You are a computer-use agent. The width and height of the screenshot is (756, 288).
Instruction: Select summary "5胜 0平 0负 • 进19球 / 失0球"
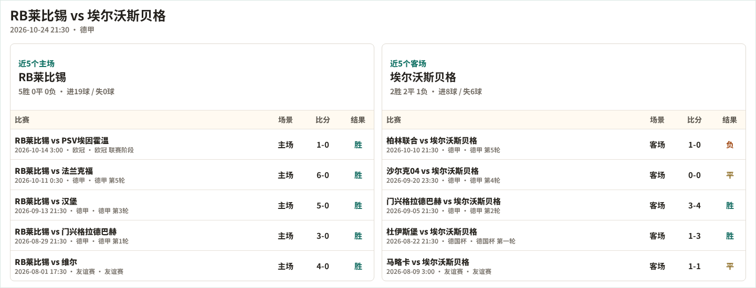[66, 92]
